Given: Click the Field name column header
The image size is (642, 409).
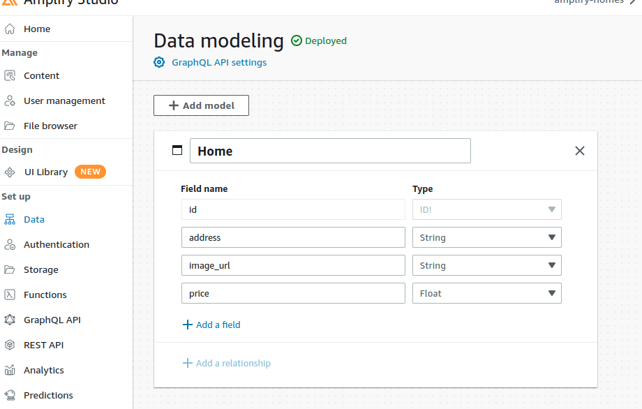Looking at the screenshot, I should coord(204,188).
